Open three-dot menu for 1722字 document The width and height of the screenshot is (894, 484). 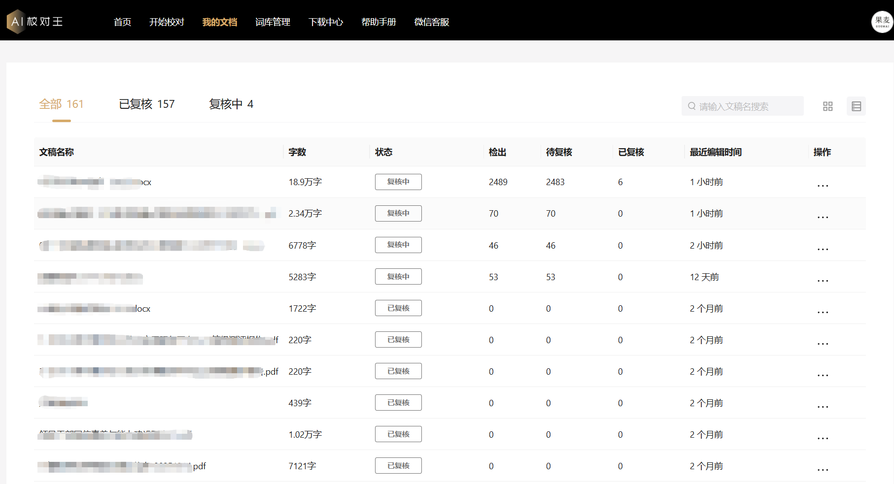823,312
